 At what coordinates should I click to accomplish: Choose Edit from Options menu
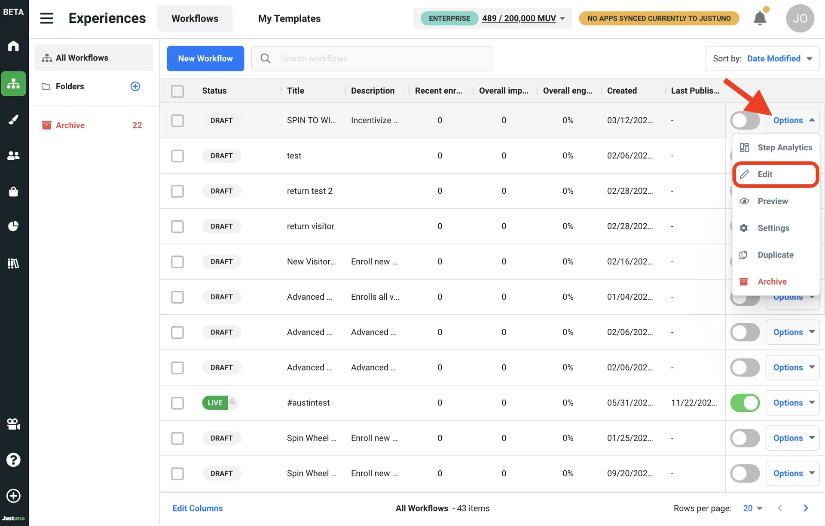click(x=776, y=174)
